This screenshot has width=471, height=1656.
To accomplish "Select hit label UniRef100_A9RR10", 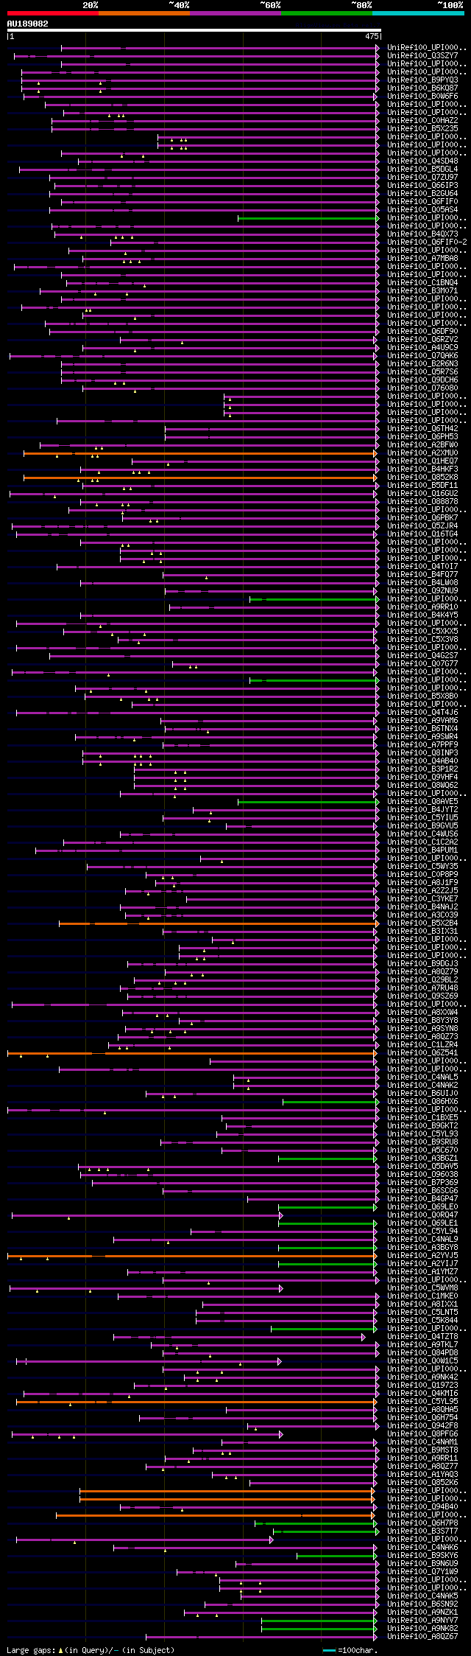I will click(422, 607).
